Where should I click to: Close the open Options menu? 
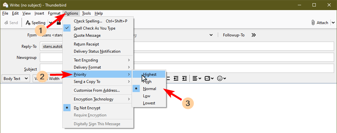[72, 13]
